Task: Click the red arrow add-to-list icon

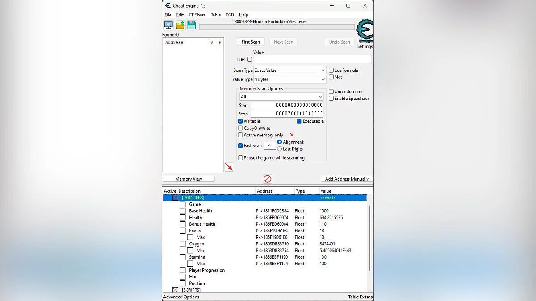Action: (229, 167)
